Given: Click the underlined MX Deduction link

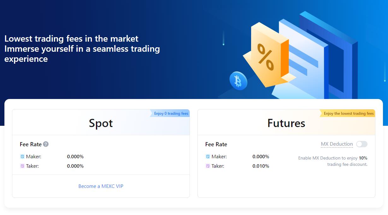Looking at the screenshot, I should (337, 144).
